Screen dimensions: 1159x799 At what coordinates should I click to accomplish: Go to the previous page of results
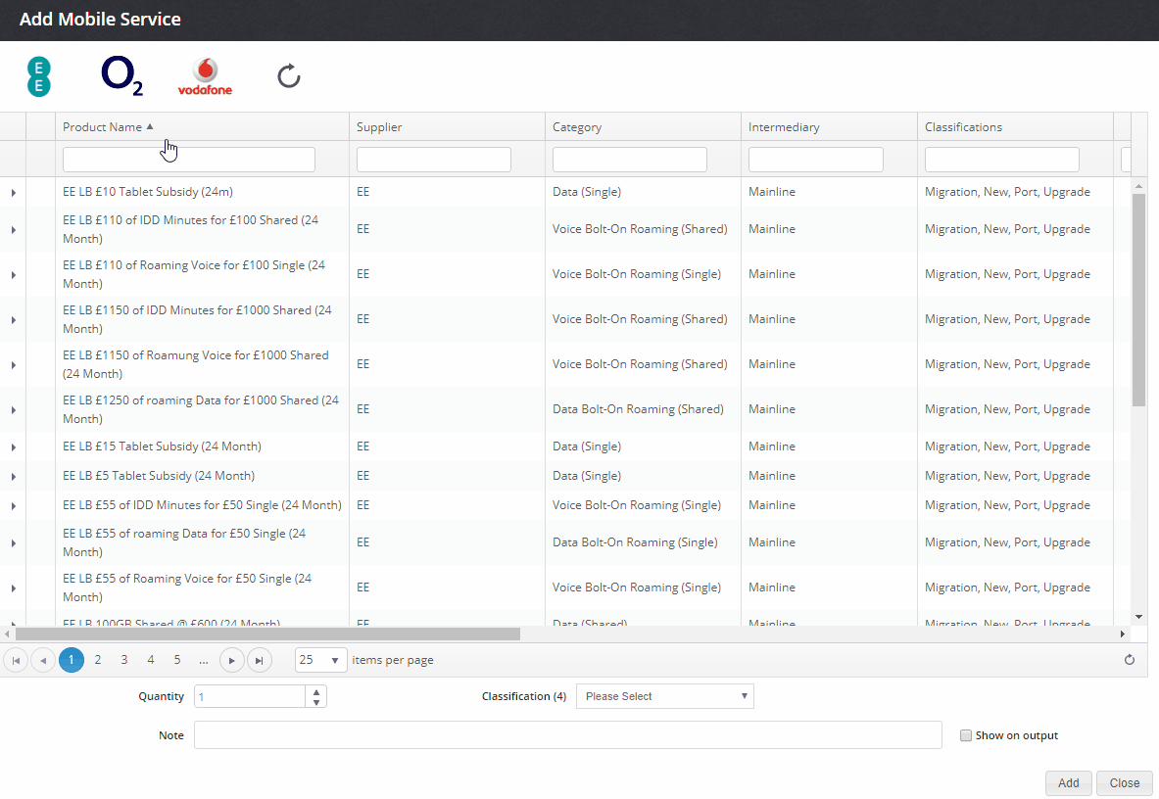click(44, 660)
